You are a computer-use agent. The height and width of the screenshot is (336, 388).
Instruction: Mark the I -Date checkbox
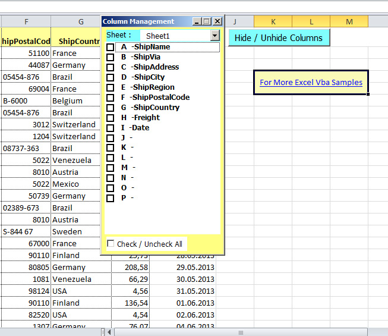click(111, 128)
